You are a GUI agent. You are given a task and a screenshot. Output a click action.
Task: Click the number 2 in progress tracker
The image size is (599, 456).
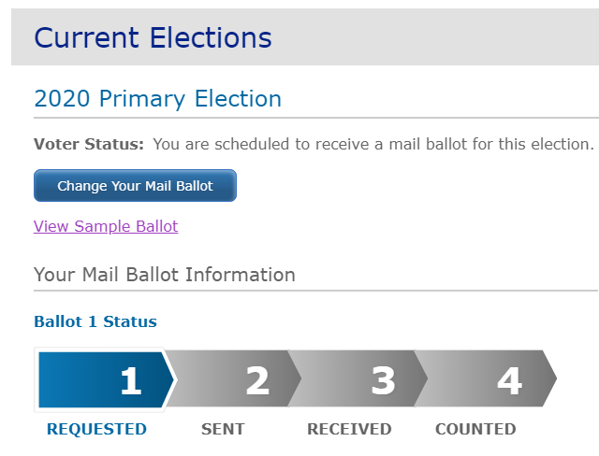click(x=257, y=380)
